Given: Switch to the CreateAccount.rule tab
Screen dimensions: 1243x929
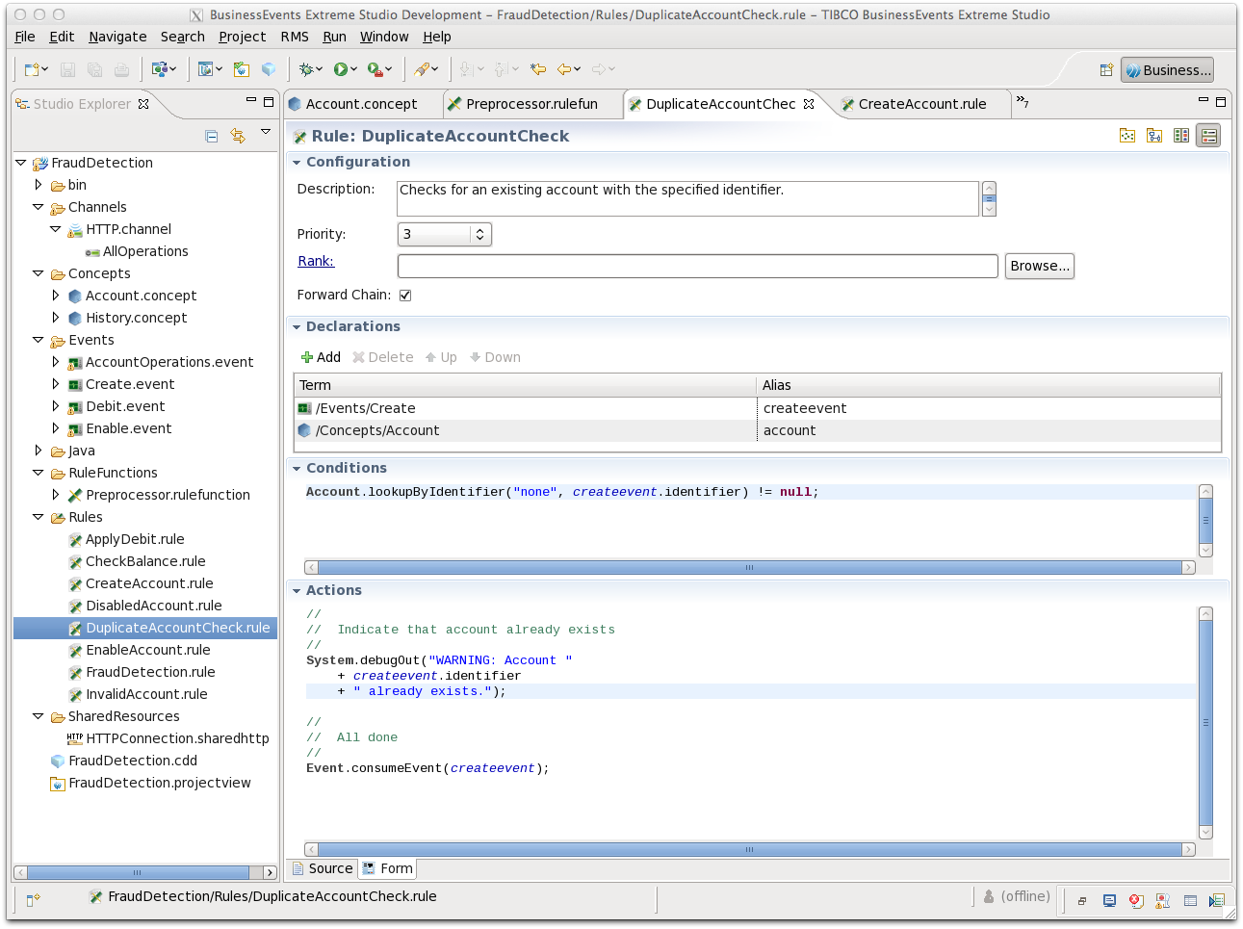Looking at the screenshot, I should coord(921,104).
